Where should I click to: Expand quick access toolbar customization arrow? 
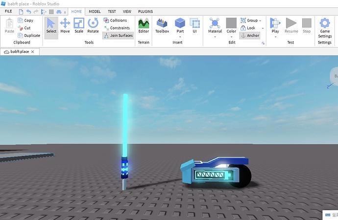click(x=65, y=12)
